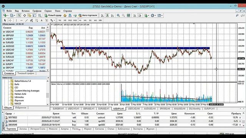Switch to the EURUSD,H1 chart tab

(x=104, y=108)
